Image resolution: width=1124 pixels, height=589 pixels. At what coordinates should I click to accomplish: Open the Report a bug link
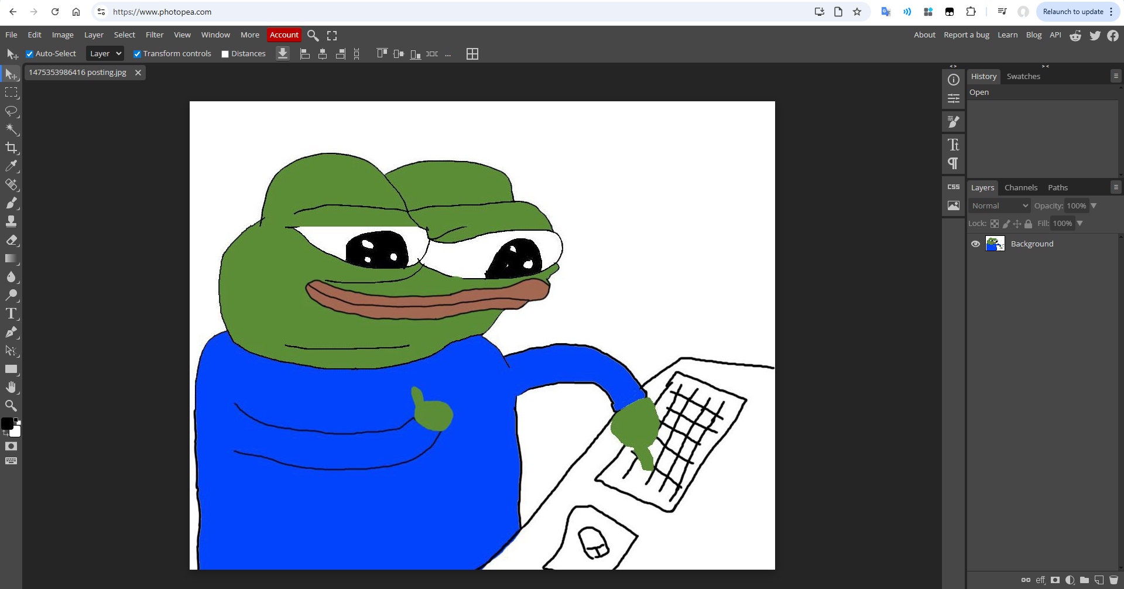coord(967,35)
